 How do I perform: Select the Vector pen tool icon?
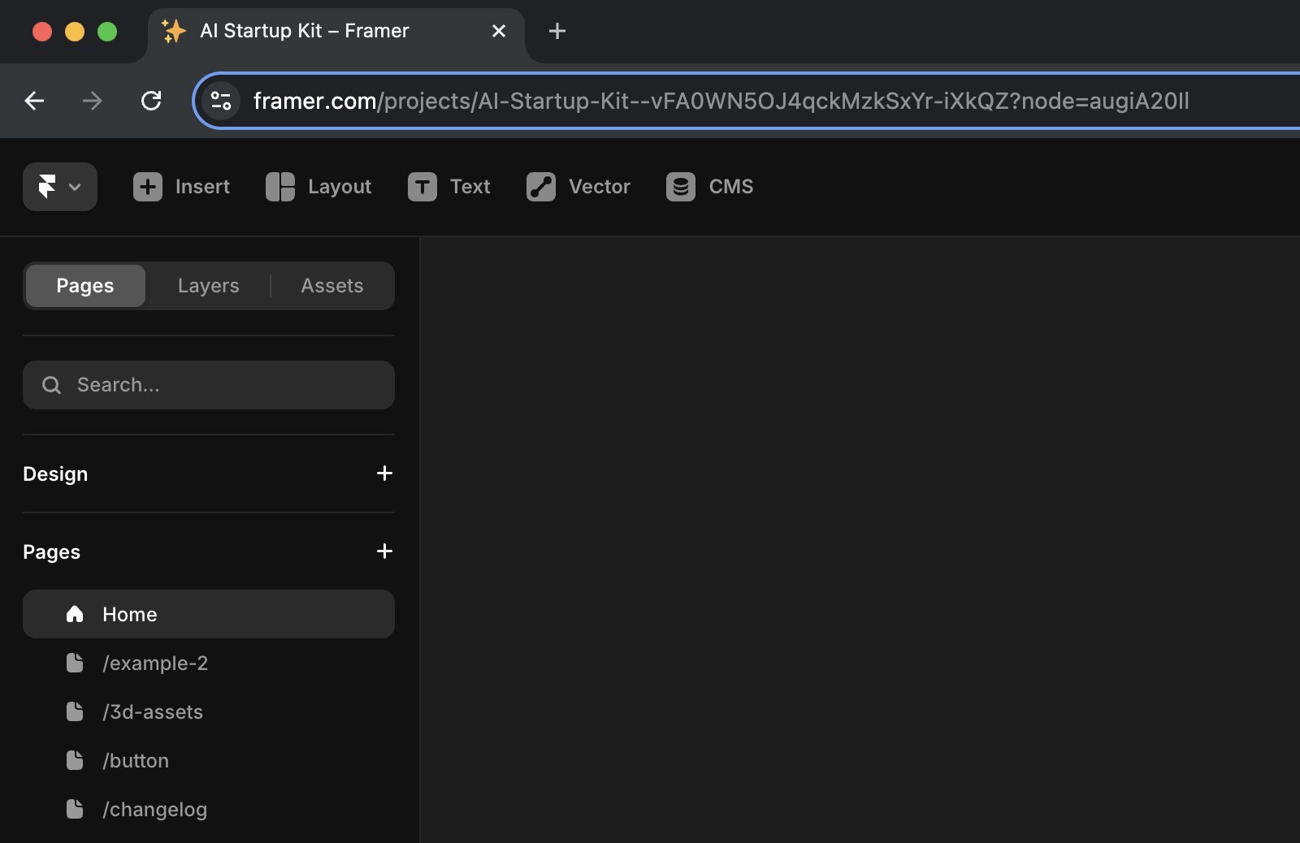pos(541,187)
